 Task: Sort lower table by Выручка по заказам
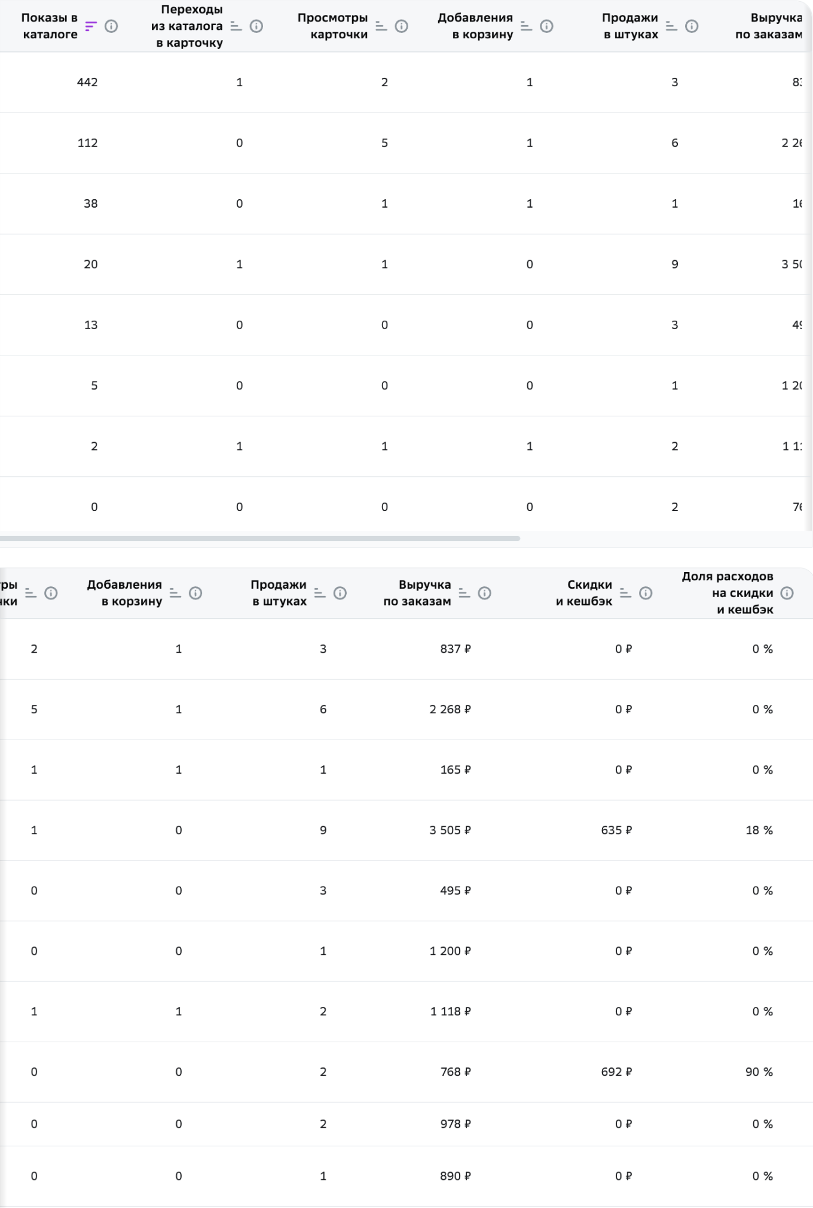pyautogui.click(x=464, y=593)
